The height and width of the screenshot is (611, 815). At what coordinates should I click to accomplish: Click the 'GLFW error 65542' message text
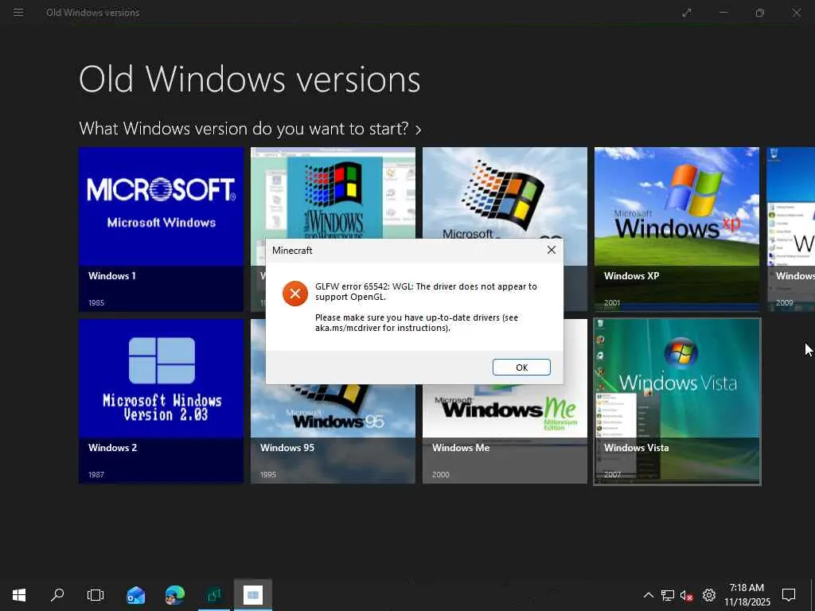426,291
